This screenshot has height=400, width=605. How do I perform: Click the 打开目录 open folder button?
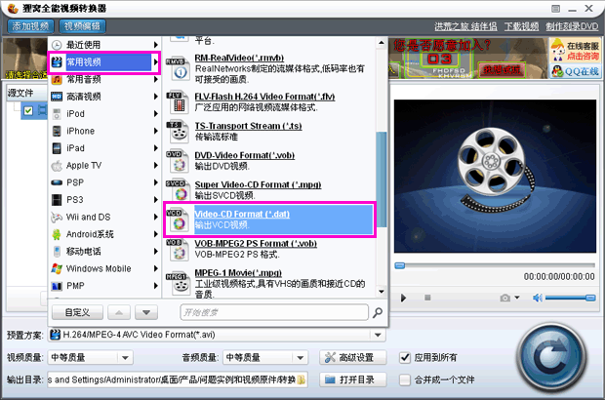[x=352, y=380]
